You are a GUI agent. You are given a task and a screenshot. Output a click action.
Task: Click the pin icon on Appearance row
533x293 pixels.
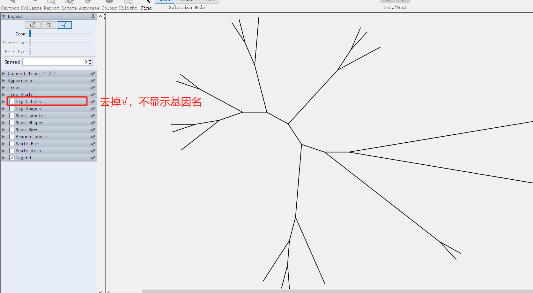[x=93, y=81]
